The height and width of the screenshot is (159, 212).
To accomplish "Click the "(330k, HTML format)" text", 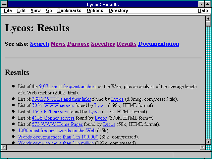I will 131,118.
